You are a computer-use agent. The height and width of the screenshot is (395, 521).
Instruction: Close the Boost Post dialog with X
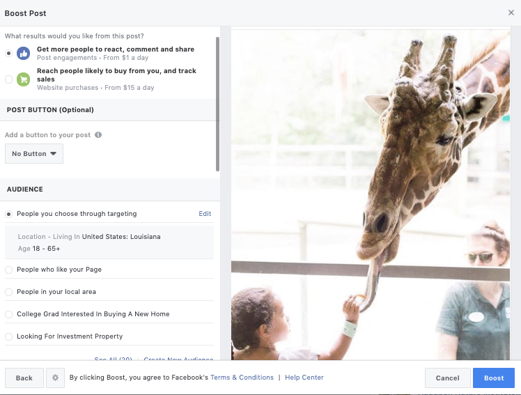(x=512, y=13)
